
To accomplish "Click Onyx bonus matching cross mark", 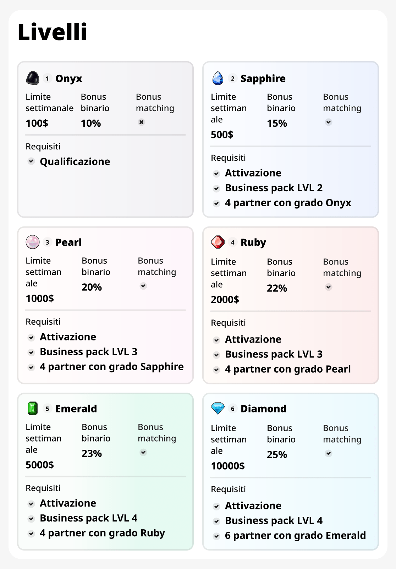I will click(x=142, y=122).
